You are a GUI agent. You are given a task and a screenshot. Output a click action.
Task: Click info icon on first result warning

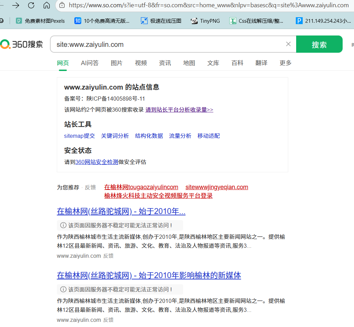click(x=63, y=225)
